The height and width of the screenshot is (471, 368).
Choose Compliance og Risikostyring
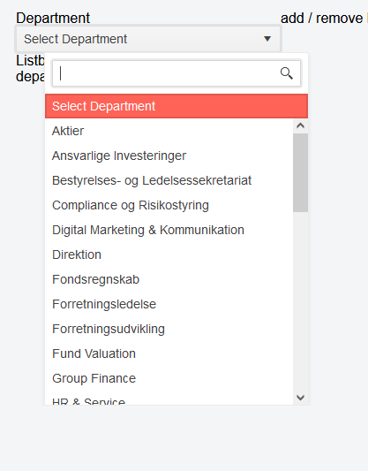(169, 205)
